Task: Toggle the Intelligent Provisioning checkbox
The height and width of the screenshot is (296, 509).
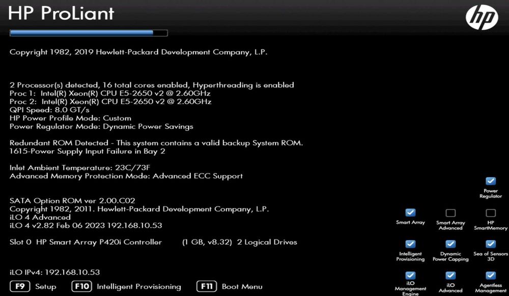Action: 410,244
